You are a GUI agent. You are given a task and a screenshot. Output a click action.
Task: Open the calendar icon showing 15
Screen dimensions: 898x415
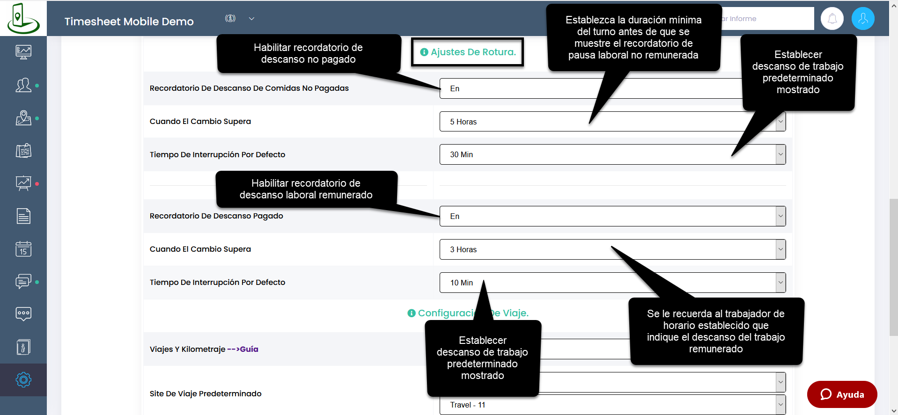(x=23, y=249)
